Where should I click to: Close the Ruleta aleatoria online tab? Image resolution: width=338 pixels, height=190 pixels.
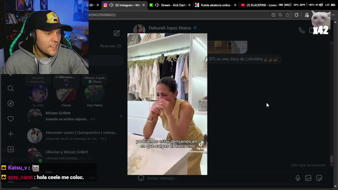(x=235, y=5)
